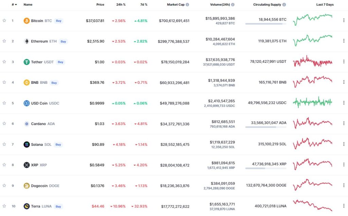Open the three-dot menu for Ethereum
The width and height of the screenshot is (348, 216).
[344, 41]
